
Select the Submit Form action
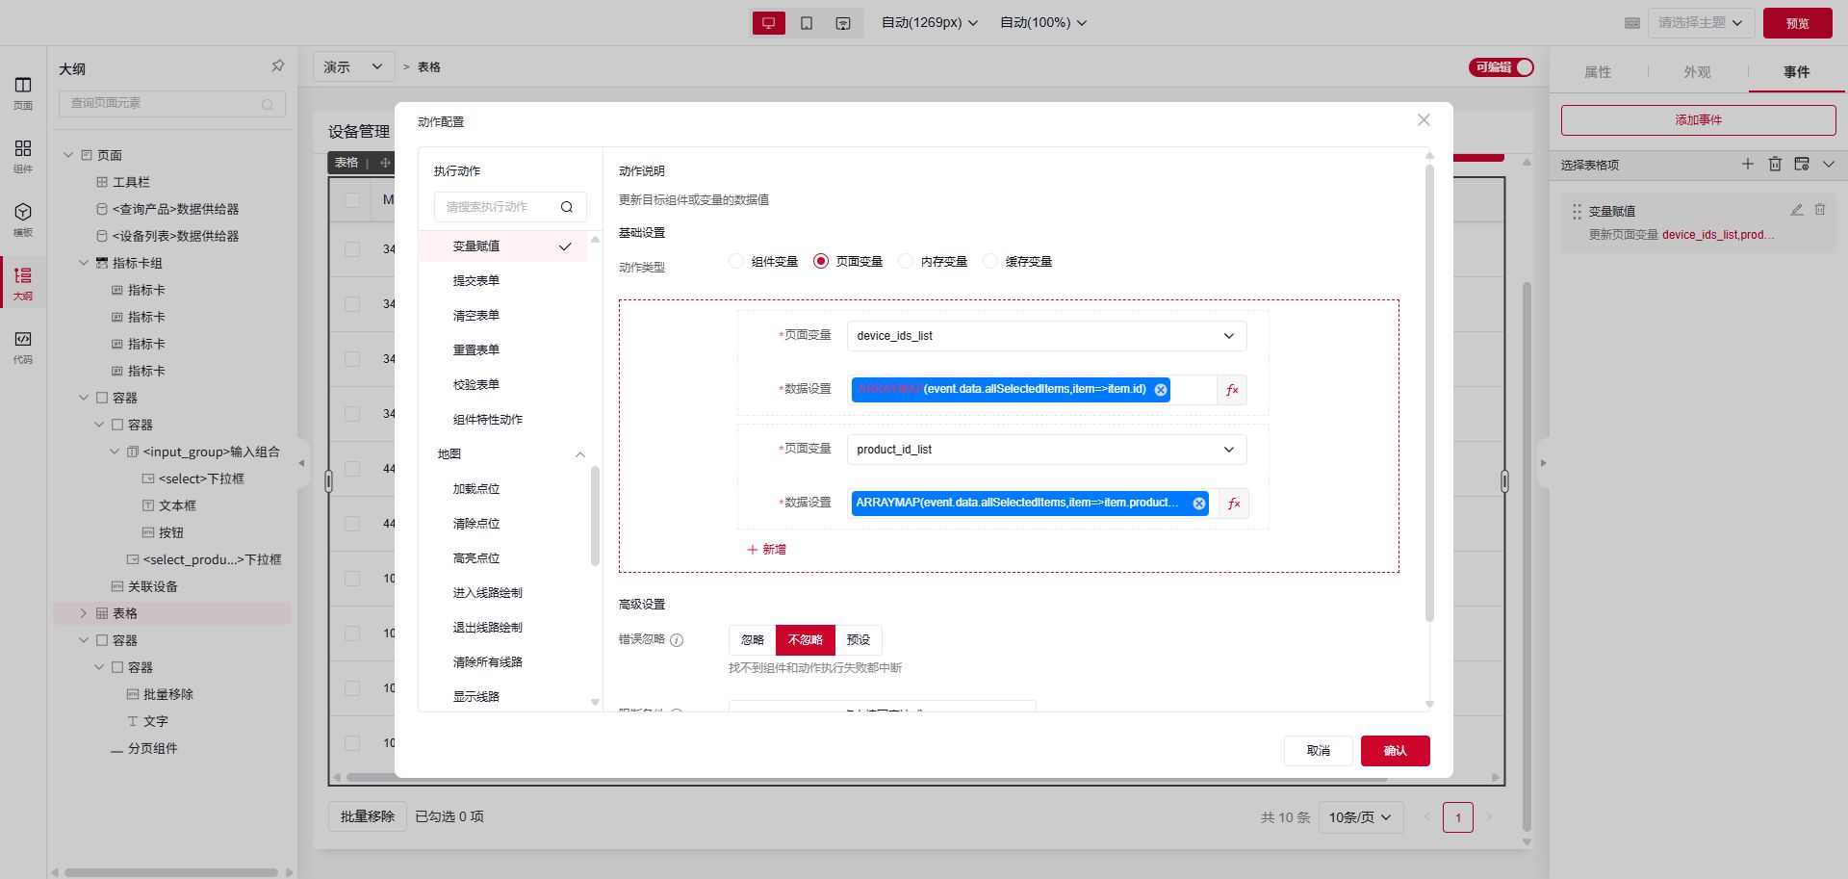476,281
